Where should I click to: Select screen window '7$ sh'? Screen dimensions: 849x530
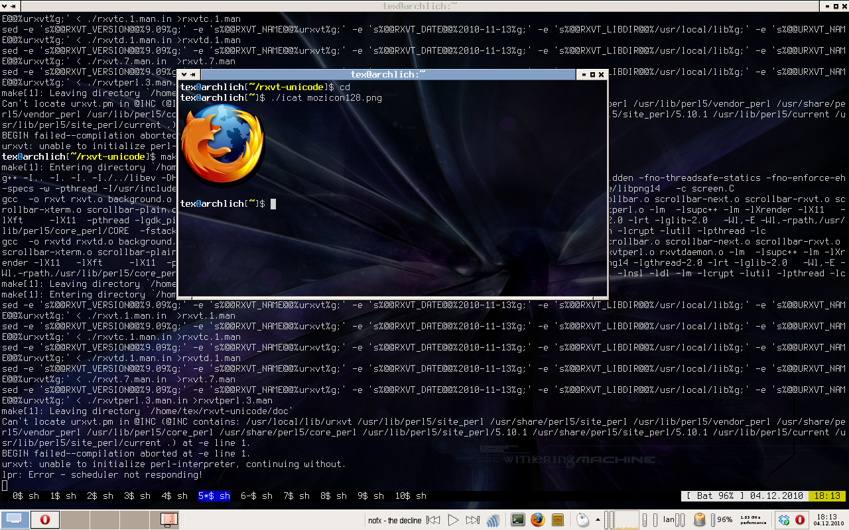pyautogui.click(x=296, y=496)
